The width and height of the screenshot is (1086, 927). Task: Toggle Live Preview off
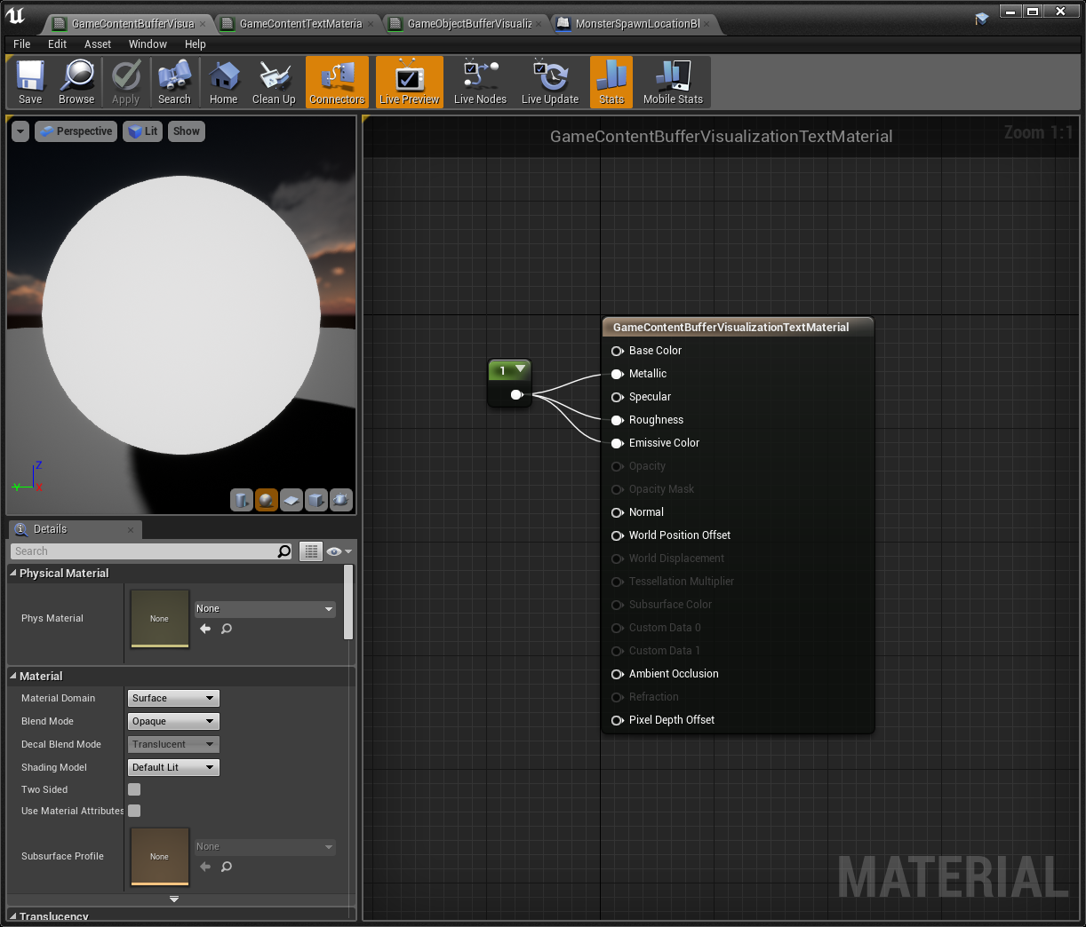[409, 82]
